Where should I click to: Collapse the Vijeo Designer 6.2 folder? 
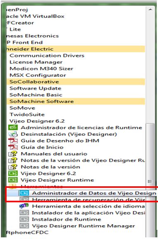37,121
